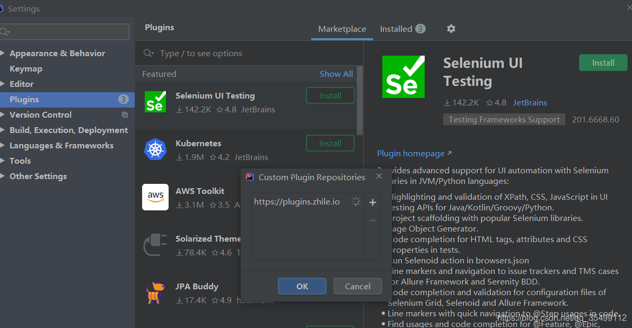This screenshot has height=328, width=632.
Task: Remove repository with the minus icon
Action: 372,220
